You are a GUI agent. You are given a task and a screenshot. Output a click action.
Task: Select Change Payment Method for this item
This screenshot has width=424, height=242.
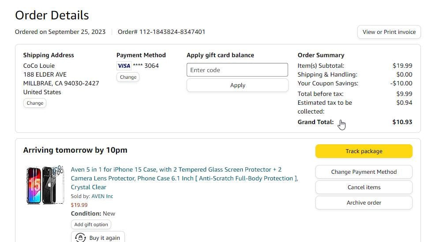click(x=364, y=172)
